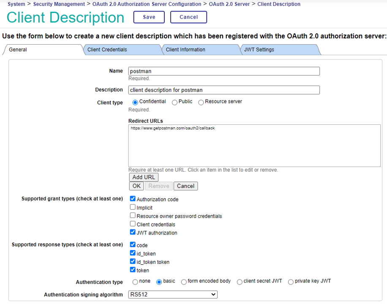The width and height of the screenshot is (387, 304).
Task: Choose form encoded body authentication
Action: (184, 282)
